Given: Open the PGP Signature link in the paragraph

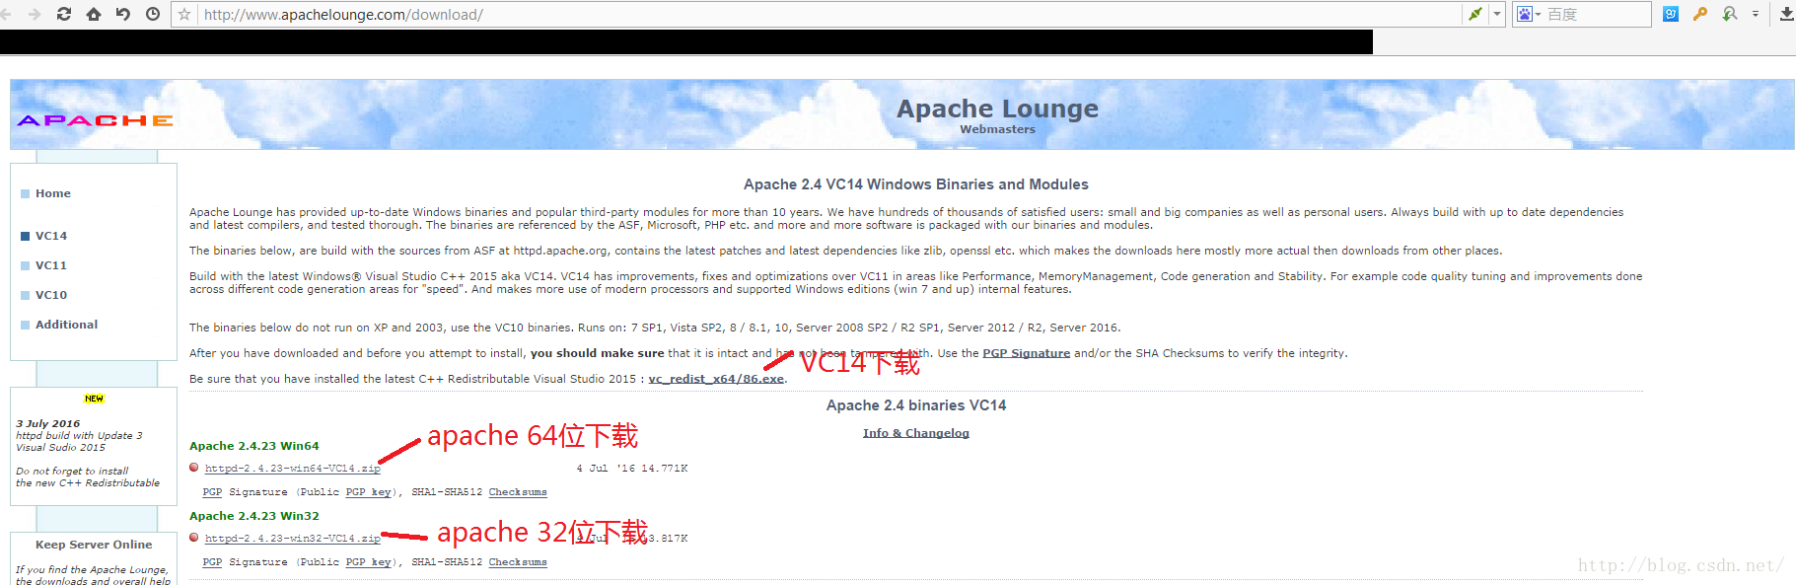Looking at the screenshot, I should click(x=1026, y=353).
